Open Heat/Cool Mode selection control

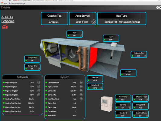point(81,99)
